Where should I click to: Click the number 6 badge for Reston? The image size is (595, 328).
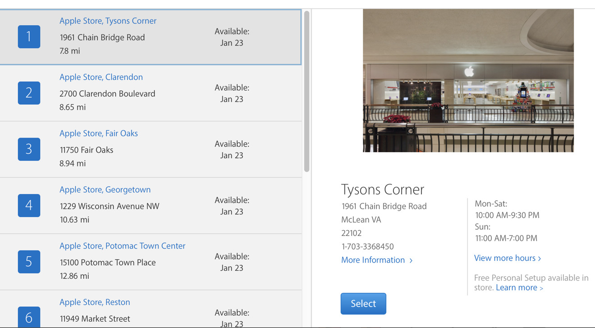pos(29,317)
